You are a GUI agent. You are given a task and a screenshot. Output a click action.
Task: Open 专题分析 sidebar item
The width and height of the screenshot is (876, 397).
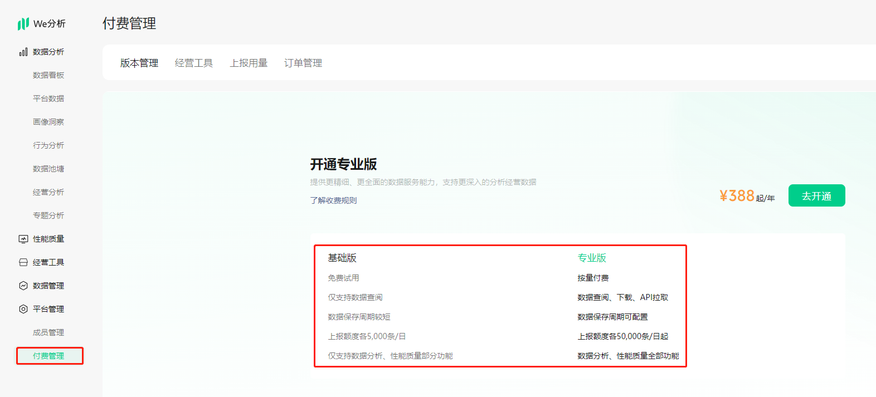48,215
